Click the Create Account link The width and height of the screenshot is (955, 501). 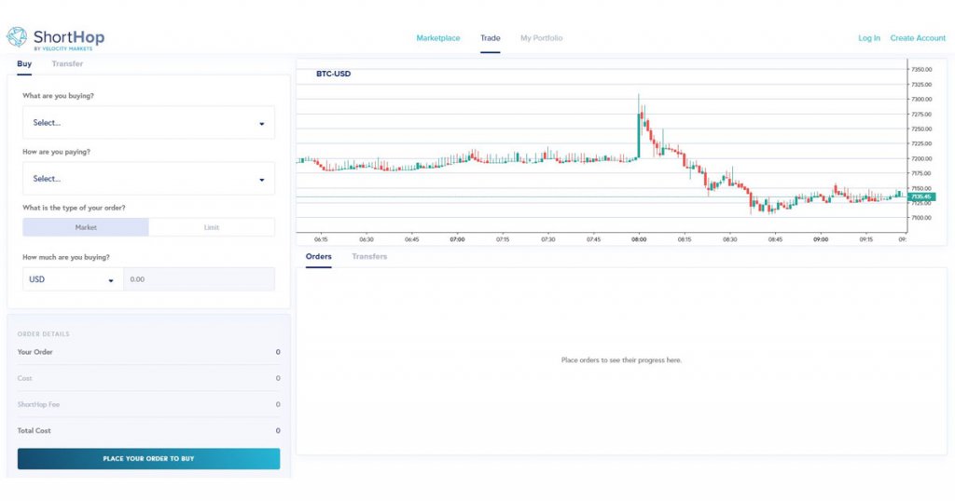(x=918, y=37)
